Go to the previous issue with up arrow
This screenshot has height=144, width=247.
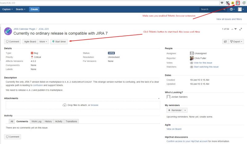(x=232, y=29)
